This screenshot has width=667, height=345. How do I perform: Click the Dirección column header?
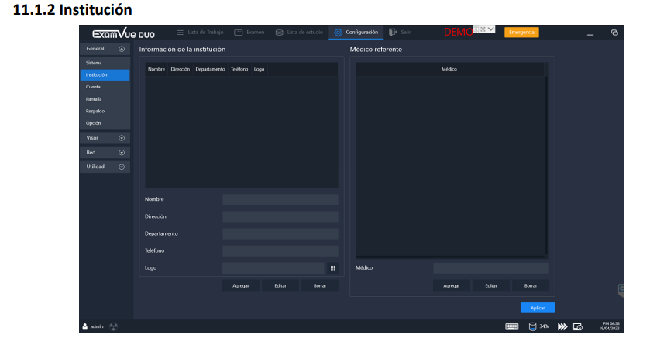click(181, 70)
